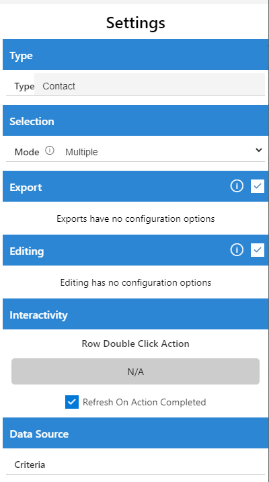The width and height of the screenshot is (269, 482).
Task: Collapse the Selection section header
Action: (x=135, y=120)
